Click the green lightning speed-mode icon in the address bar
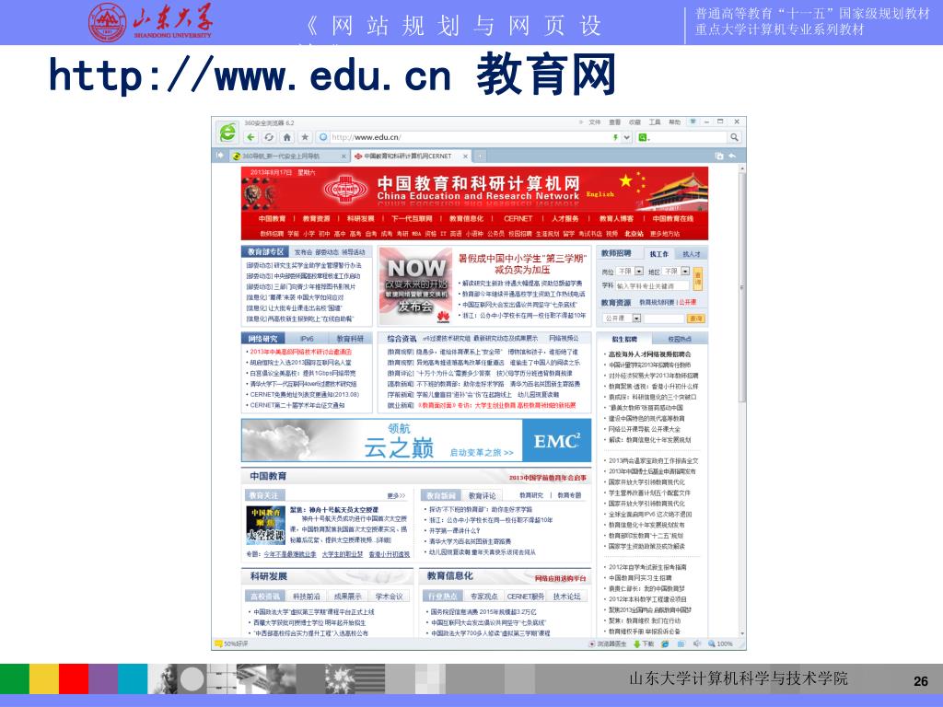Image resolution: width=943 pixels, height=707 pixels. pyautogui.click(x=615, y=137)
